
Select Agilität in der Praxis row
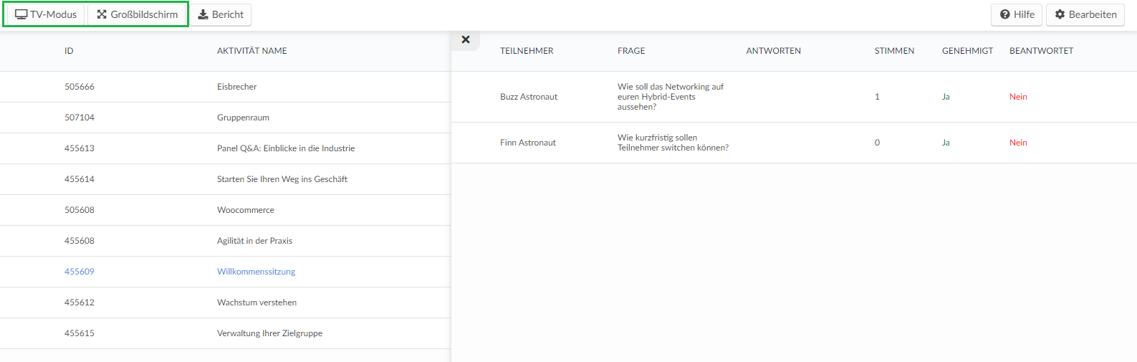[x=225, y=241]
